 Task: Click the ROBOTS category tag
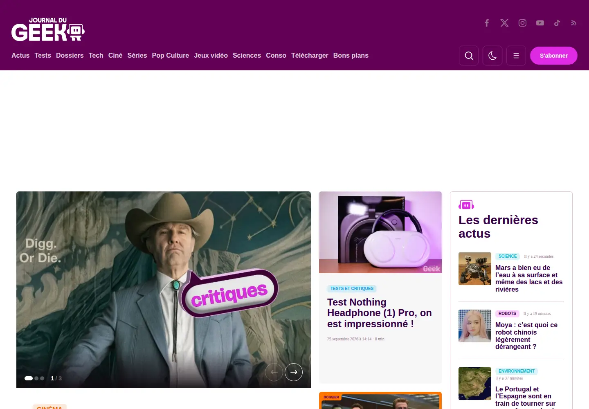507,313
